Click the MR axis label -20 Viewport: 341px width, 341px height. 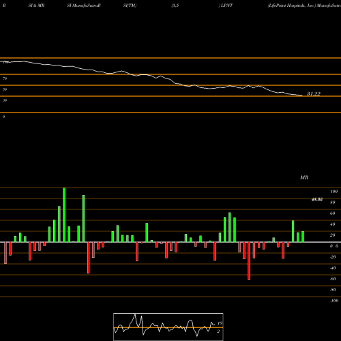(333, 257)
